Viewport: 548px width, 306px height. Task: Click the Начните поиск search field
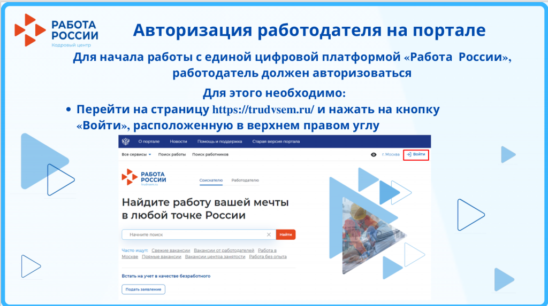[195, 234]
